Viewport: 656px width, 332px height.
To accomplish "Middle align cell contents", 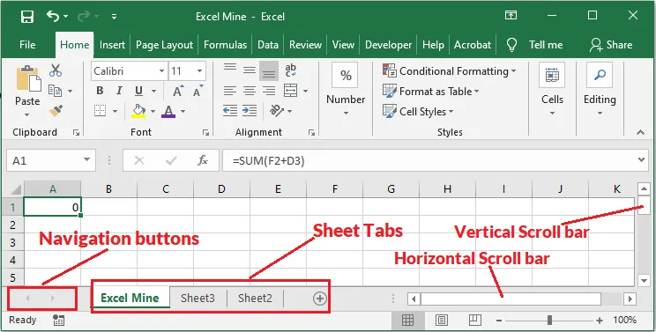I will tap(250, 70).
